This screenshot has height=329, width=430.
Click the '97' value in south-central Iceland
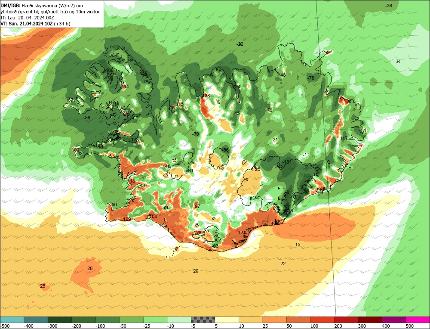coord(197,206)
